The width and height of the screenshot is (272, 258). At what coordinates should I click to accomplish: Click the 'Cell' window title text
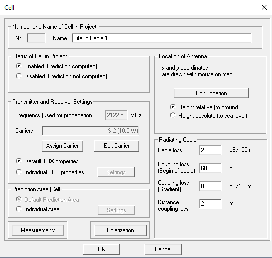(9, 8)
